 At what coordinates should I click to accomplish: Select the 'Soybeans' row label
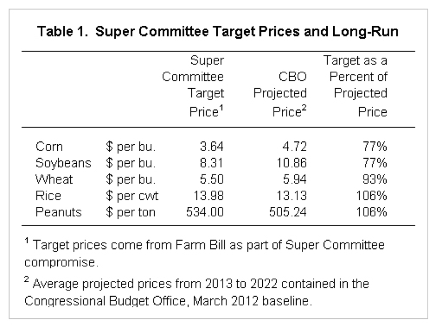tap(63, 163)
